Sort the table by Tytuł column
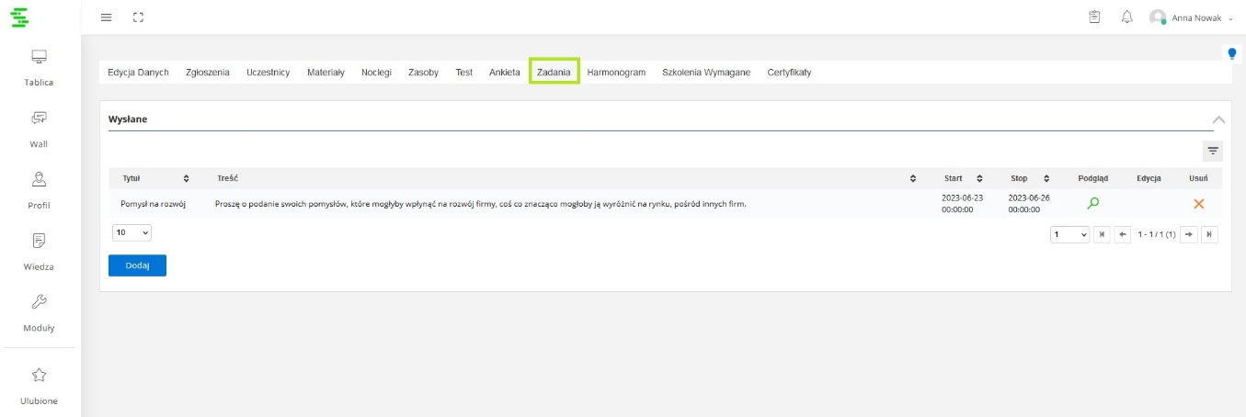1246x417 pixels. point(187,178)
